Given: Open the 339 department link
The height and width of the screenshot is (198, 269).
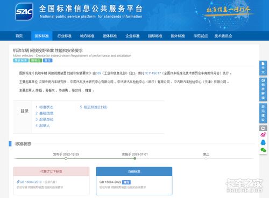Looking at the screenshot, I should click(98, 73).
